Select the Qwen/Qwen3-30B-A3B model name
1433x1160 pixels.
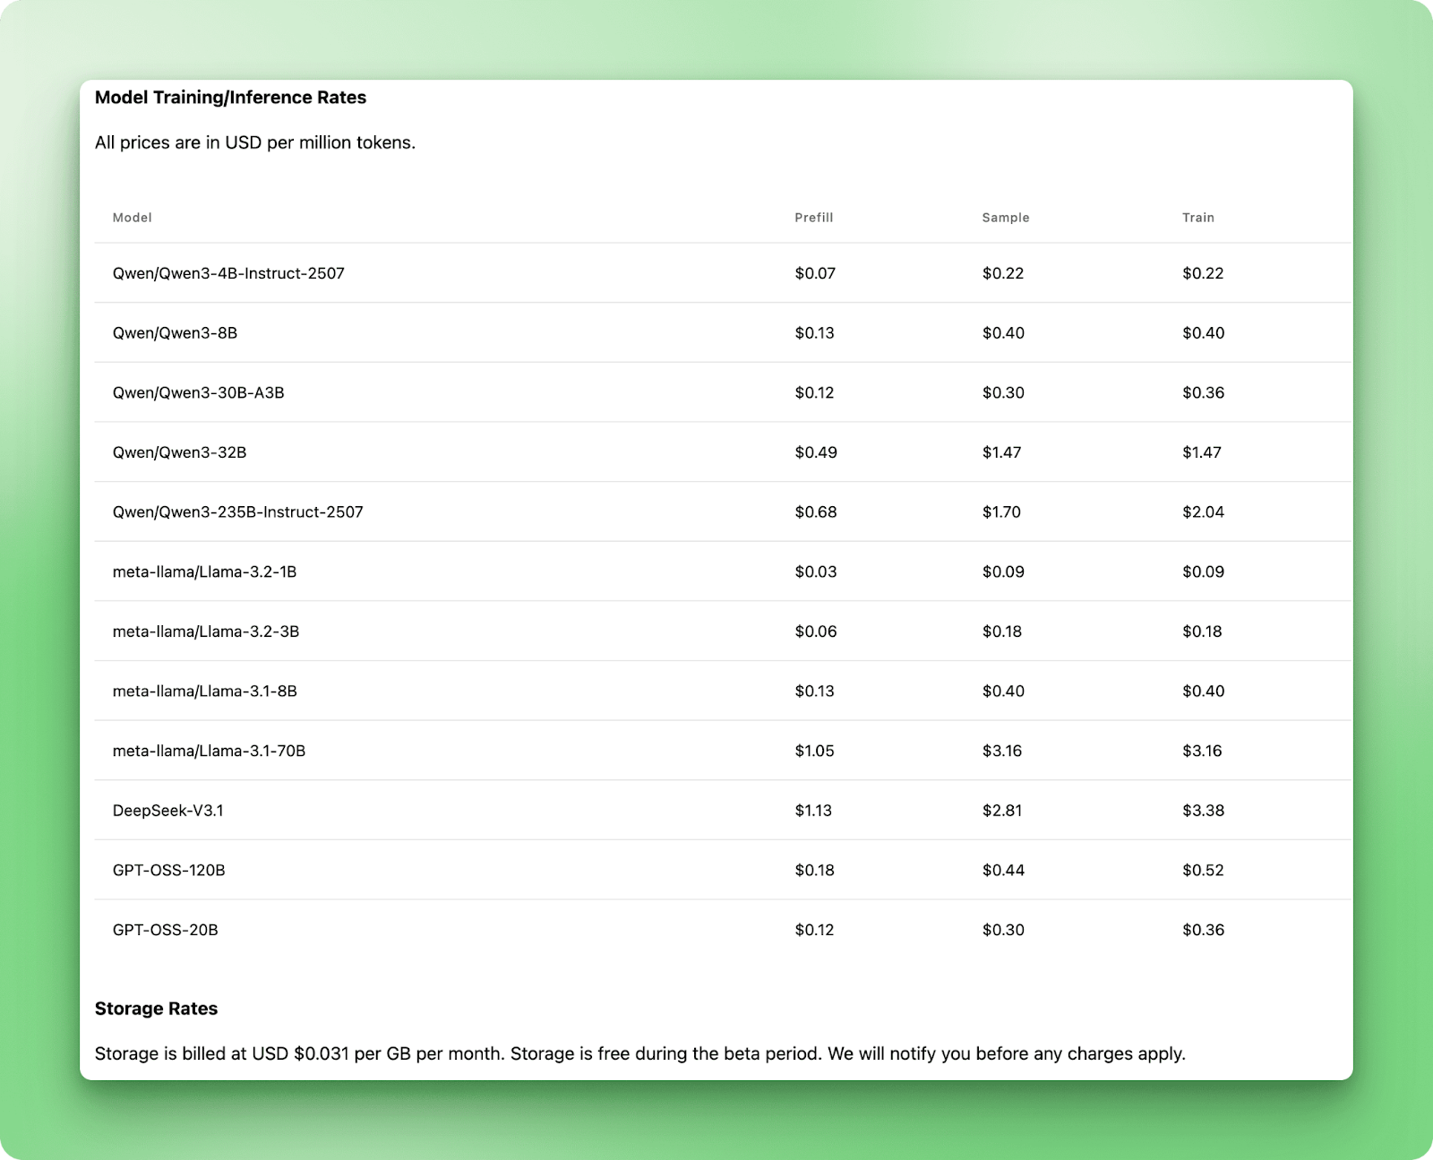coord(199,392)
